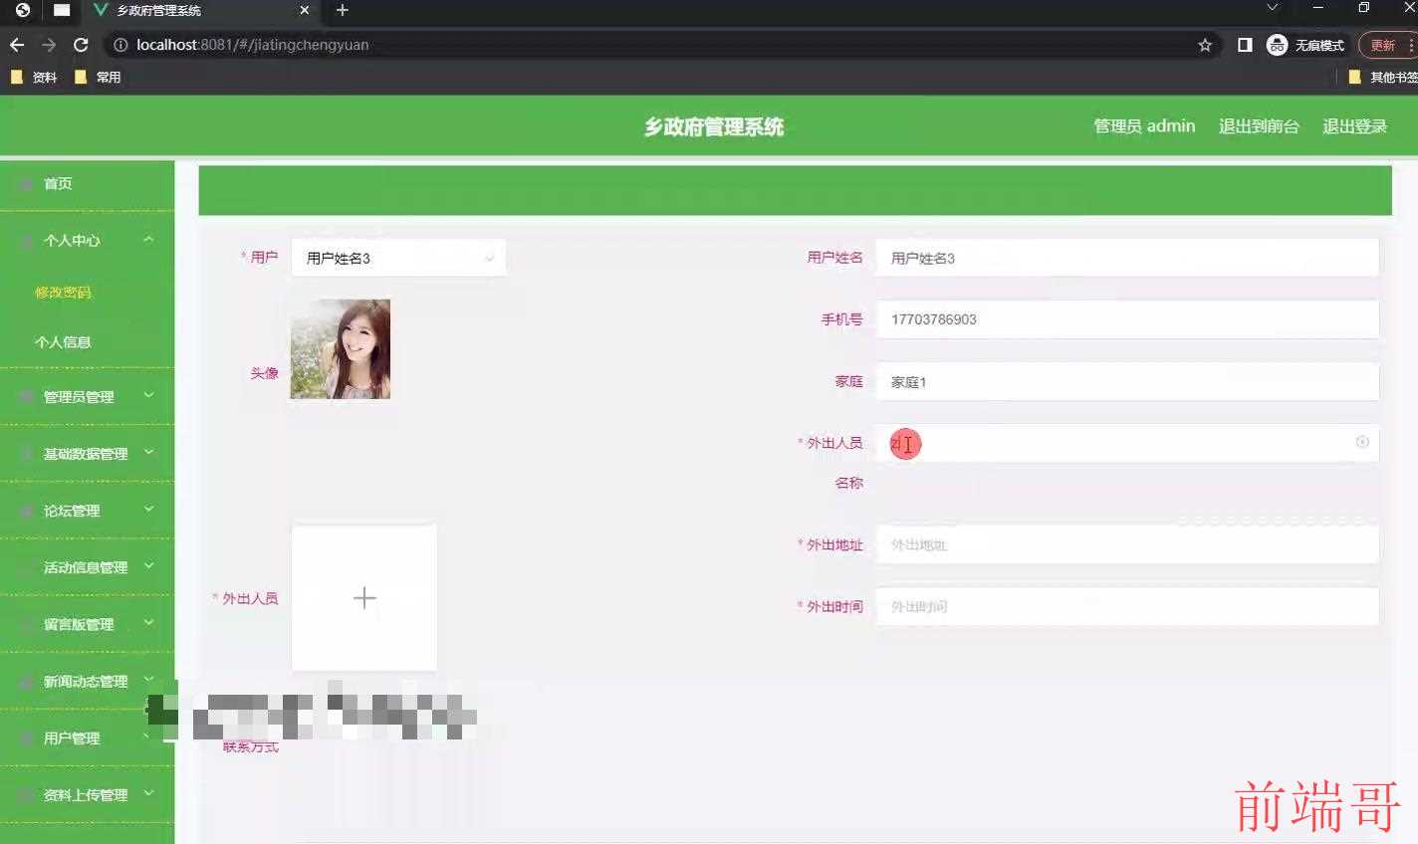Open 修改密码 under 个人中心
Image resolution: width=1418 pixels, height=844 pixels.
pos(63,292)
